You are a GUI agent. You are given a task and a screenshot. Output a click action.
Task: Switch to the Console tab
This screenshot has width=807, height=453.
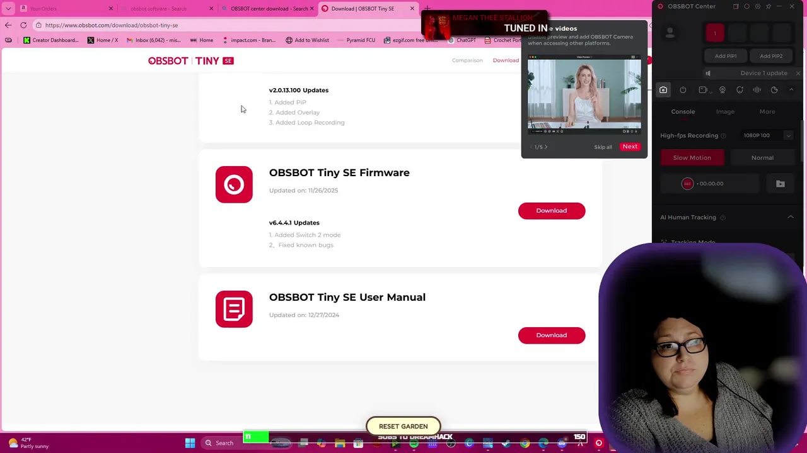[683, 111]
